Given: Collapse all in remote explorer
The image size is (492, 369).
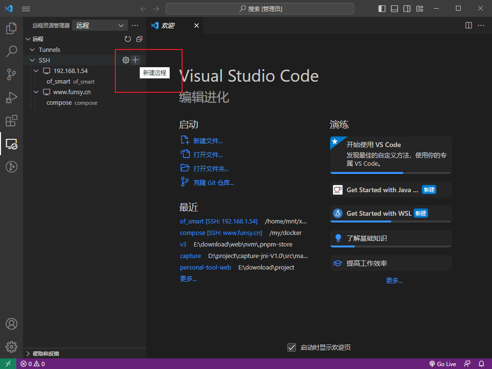Looking at the screenshot, I should click(139, 39).
